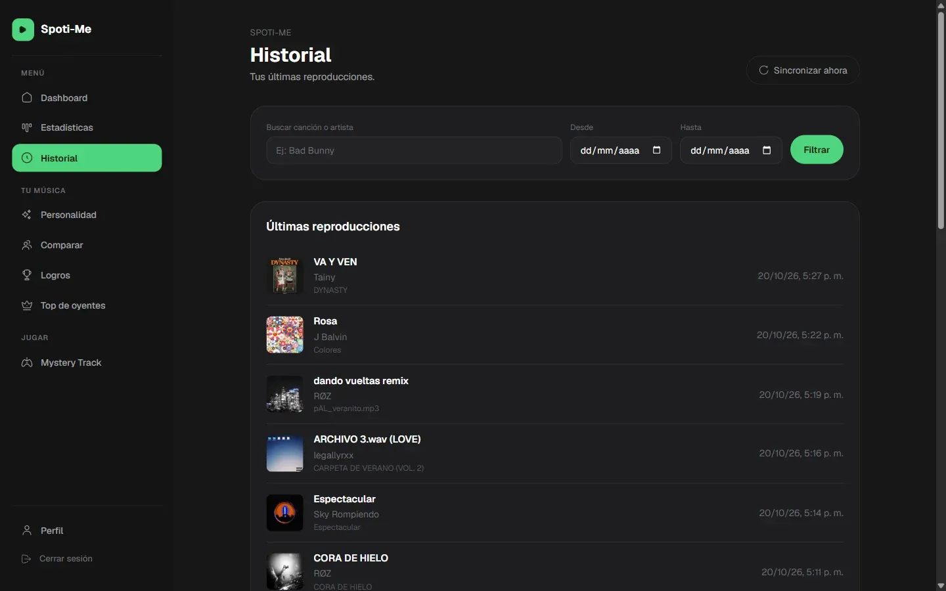Click the Perfil user icon
This screenshot has width=946, height=591.
[27, 531]
